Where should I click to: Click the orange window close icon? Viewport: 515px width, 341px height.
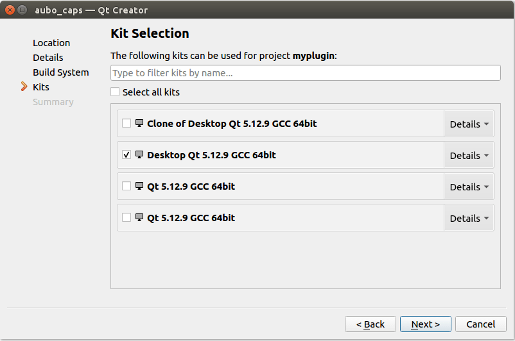[x=10, y=10]
